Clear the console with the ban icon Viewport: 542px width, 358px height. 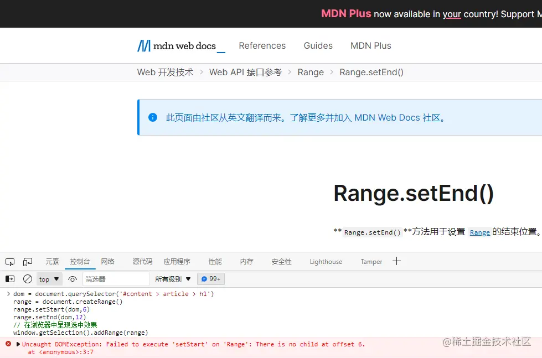[28, 279]
